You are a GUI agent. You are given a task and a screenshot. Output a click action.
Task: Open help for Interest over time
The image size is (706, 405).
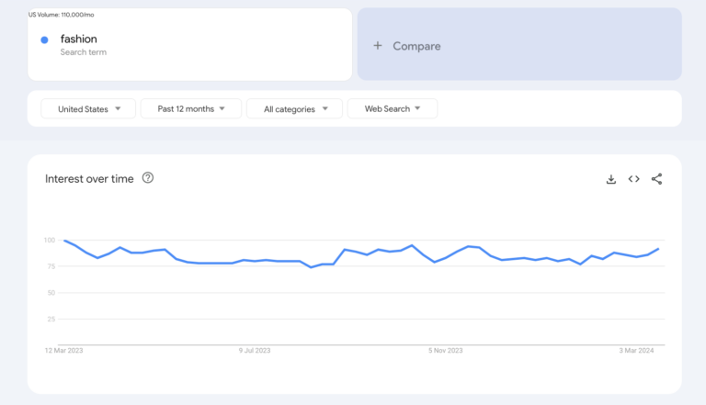(148, 178)
